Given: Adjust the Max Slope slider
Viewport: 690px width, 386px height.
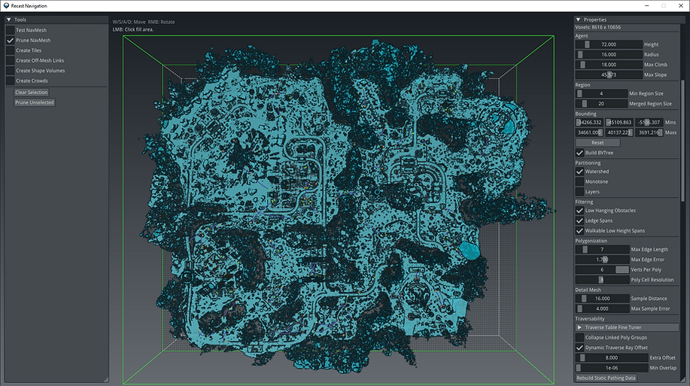Looking at the screenshot, I should (609, 74).
